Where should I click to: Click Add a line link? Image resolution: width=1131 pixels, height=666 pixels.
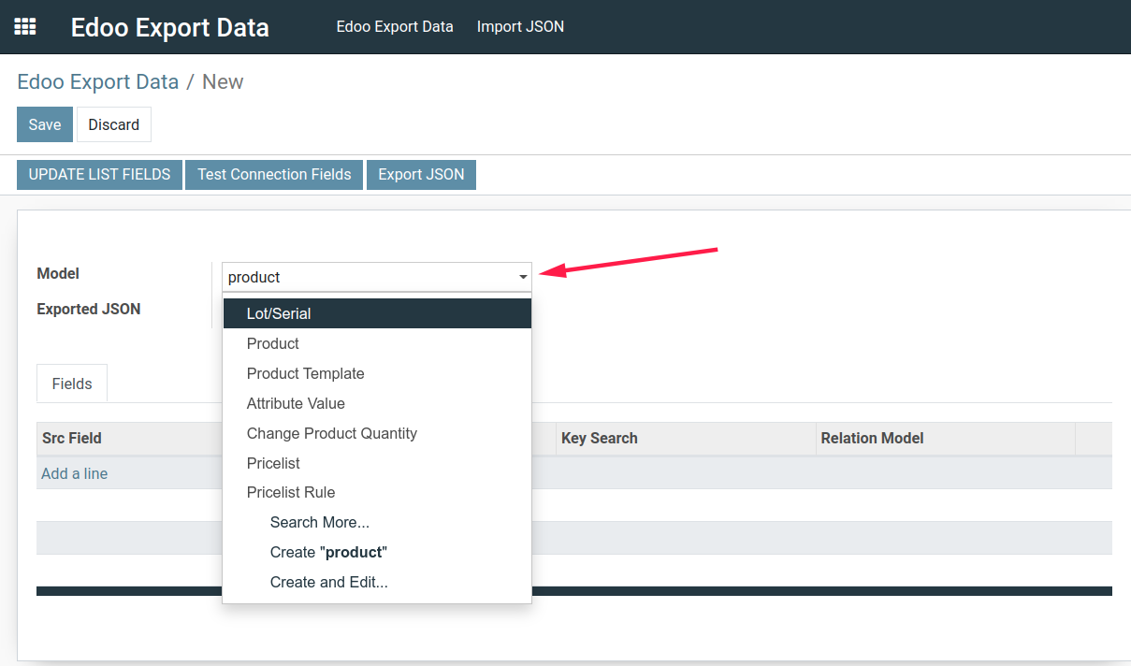coord(74,473)
